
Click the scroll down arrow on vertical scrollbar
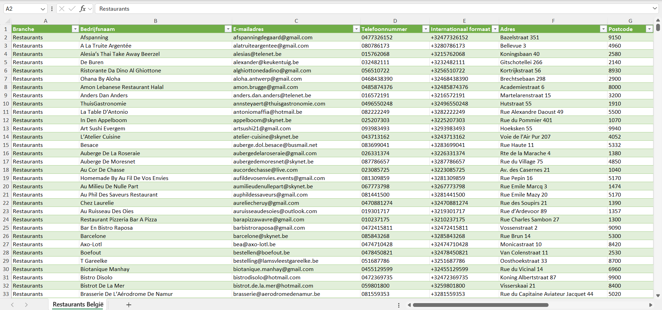point(658,296)
